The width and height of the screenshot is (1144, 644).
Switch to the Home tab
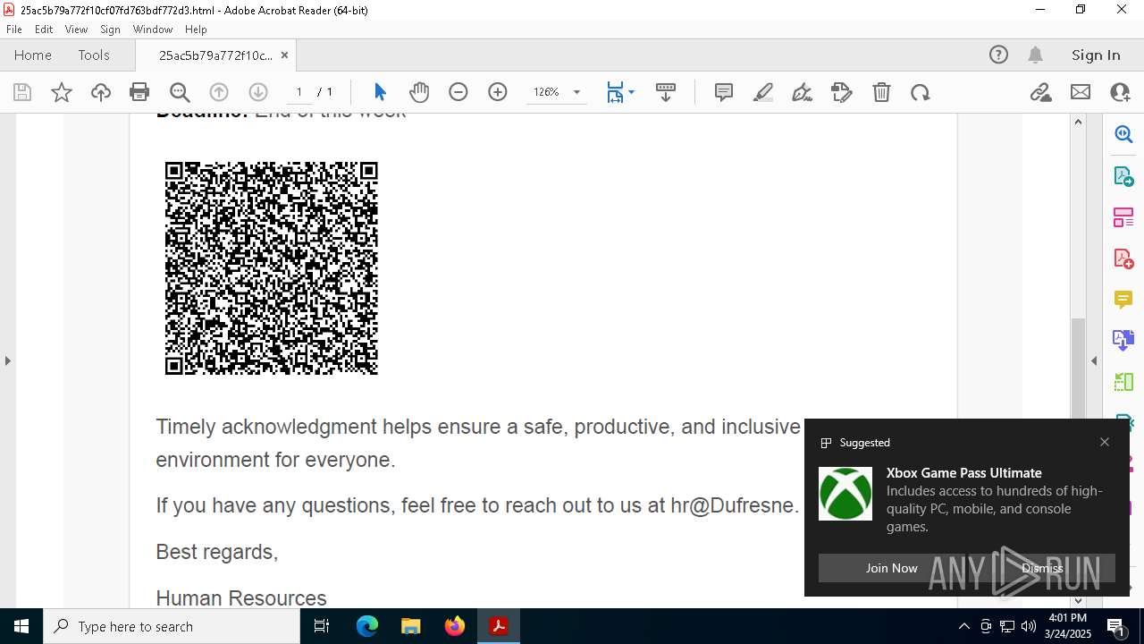click(33, 55)
